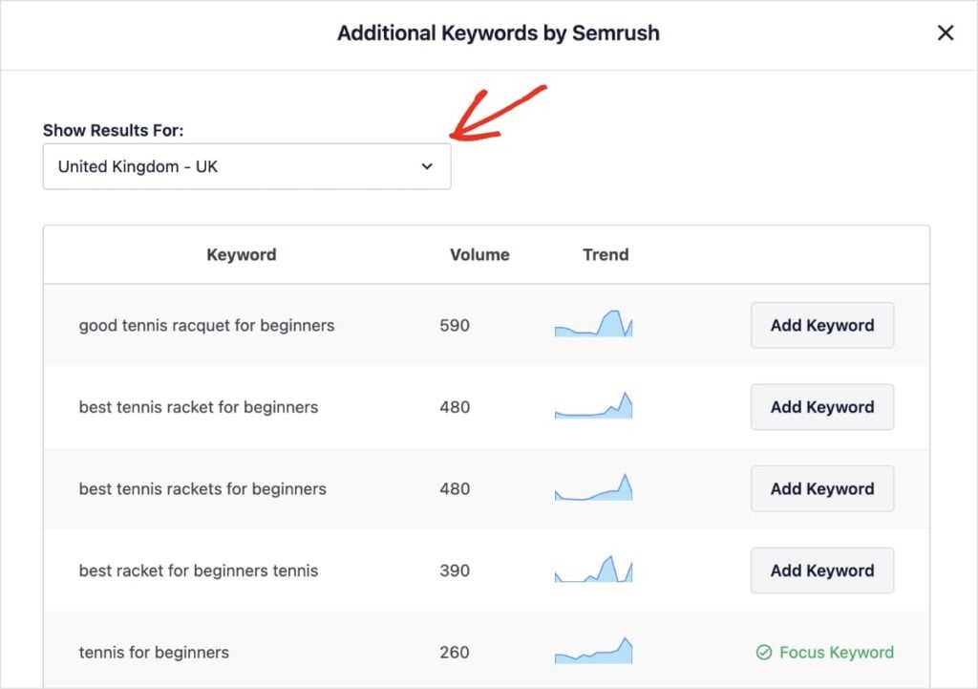Click the trend chart for best racket for beginners

[x=592, y=570]
